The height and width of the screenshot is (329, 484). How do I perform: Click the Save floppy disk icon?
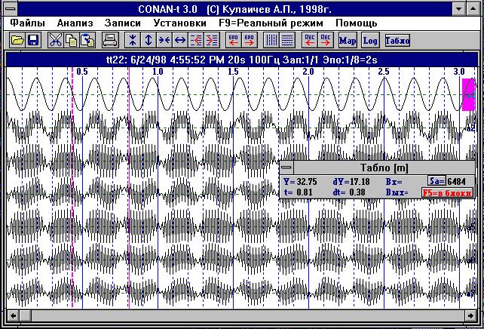33,40
